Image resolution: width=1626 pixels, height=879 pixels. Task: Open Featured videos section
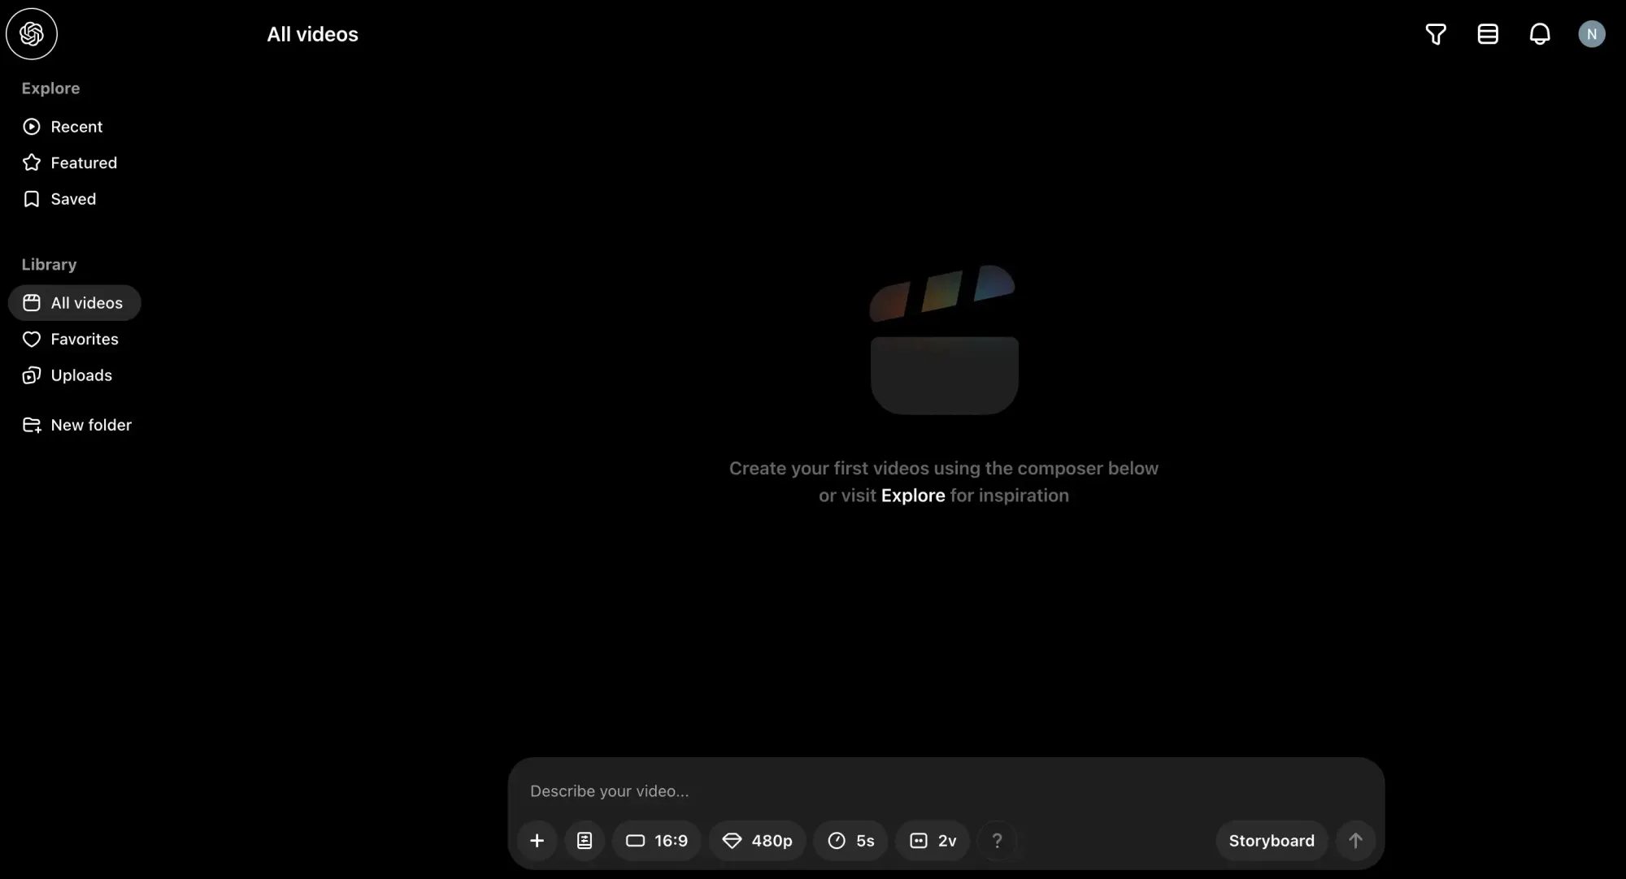pos(70,162)
